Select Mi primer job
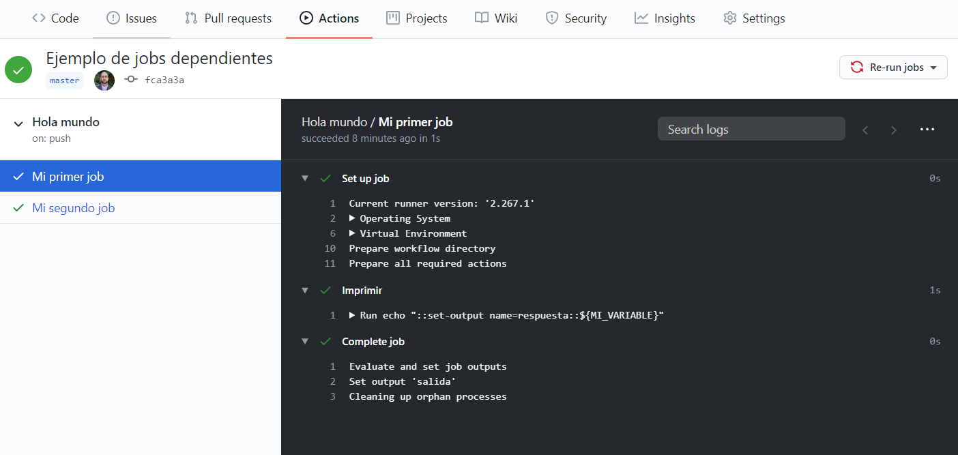Viewport: 958px width, 455px height. [x=141, y=176]
